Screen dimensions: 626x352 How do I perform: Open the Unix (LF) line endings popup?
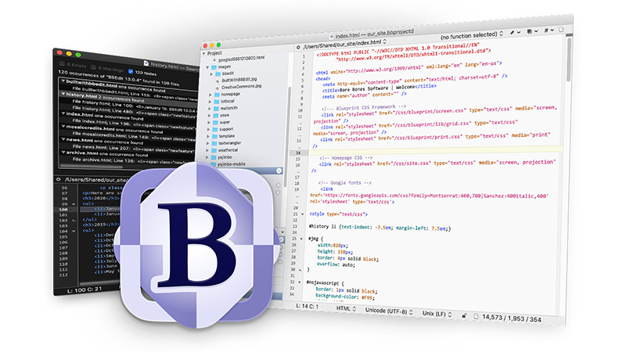click(437, 314)
